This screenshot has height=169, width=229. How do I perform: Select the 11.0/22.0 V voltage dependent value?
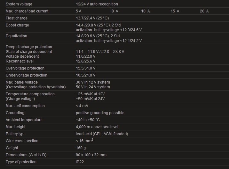(86, 56)
